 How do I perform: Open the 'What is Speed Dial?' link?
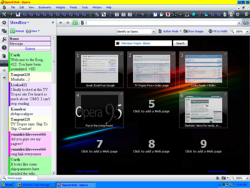tap(87, 171)
